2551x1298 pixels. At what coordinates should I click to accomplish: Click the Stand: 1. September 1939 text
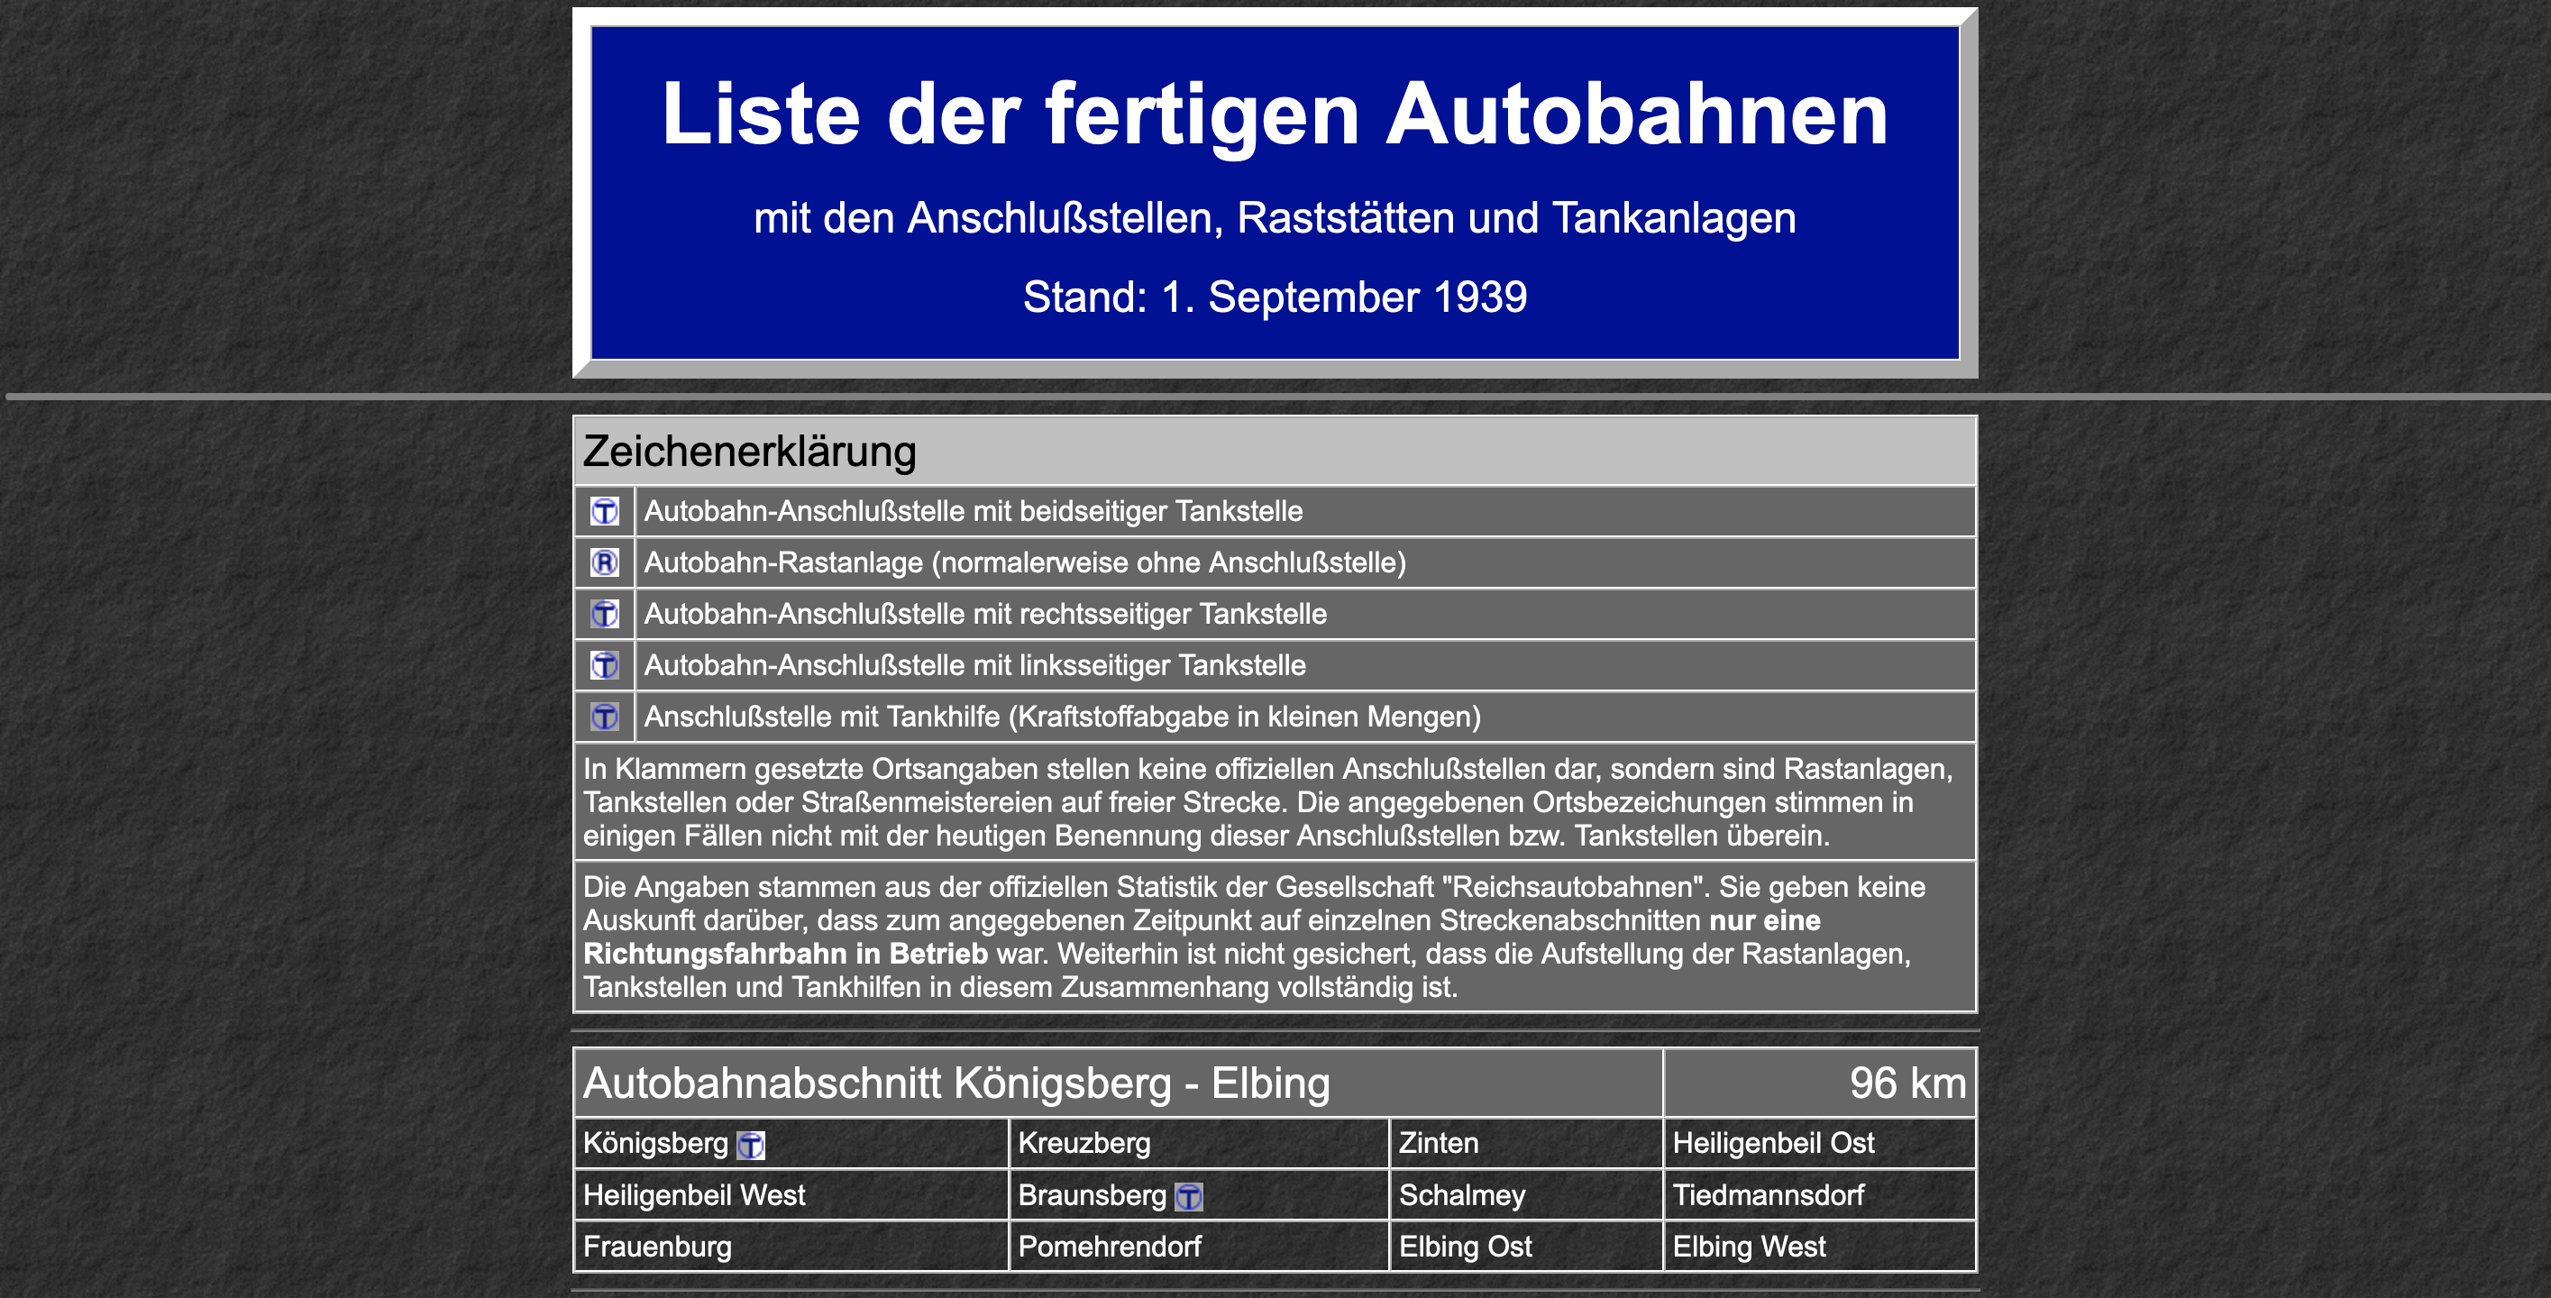coord(1275,297)
